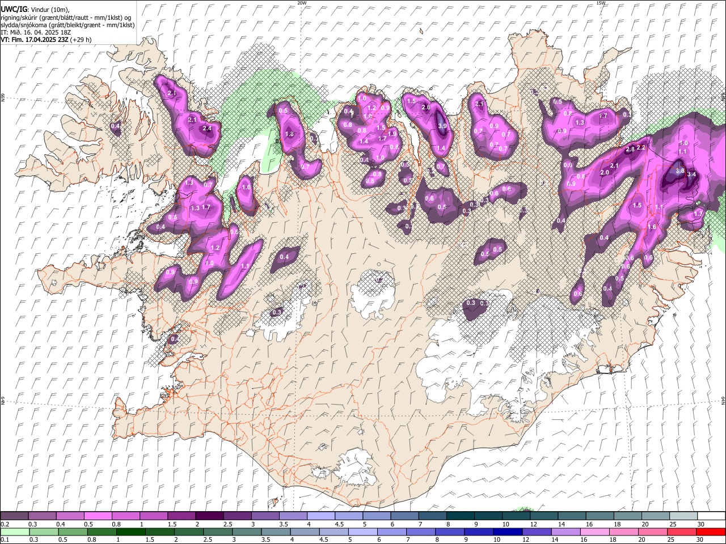Select the bottom-row legend swatch labelled 6
Image resolution: width=726 pixels, height=544 pixels.
tap(391, 532)
